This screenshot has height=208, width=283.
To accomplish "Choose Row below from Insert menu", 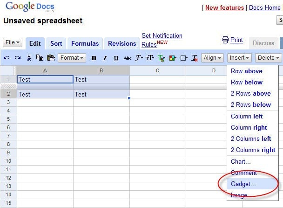I will pos(252,82).
